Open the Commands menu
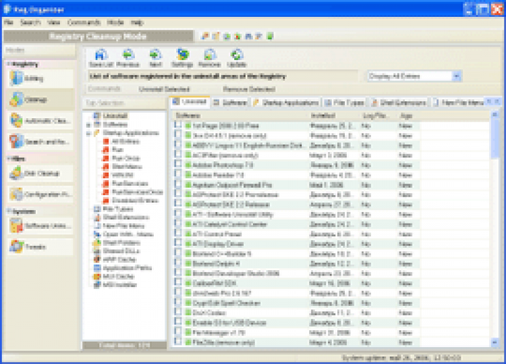 click(84, 22)
